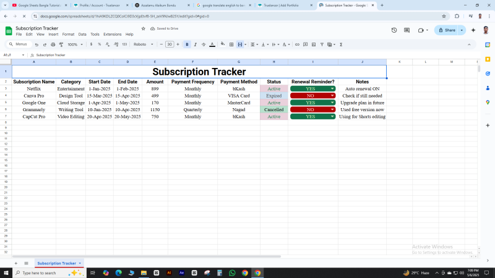Image resolution: width=495 pixels, height=278 pixels.
Task: Star the document
Action: 144,28
